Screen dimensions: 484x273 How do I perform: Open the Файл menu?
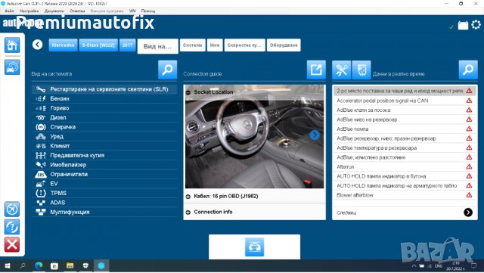pos(9,11)
